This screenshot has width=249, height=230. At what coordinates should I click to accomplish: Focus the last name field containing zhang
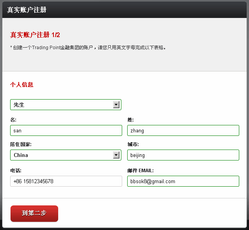(x=183, y=130)
